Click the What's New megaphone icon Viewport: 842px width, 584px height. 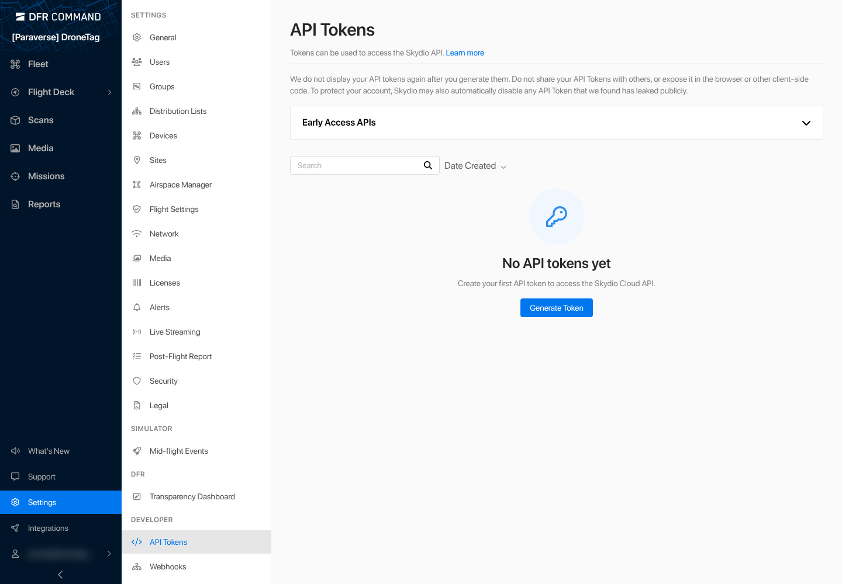click(15, 451)
